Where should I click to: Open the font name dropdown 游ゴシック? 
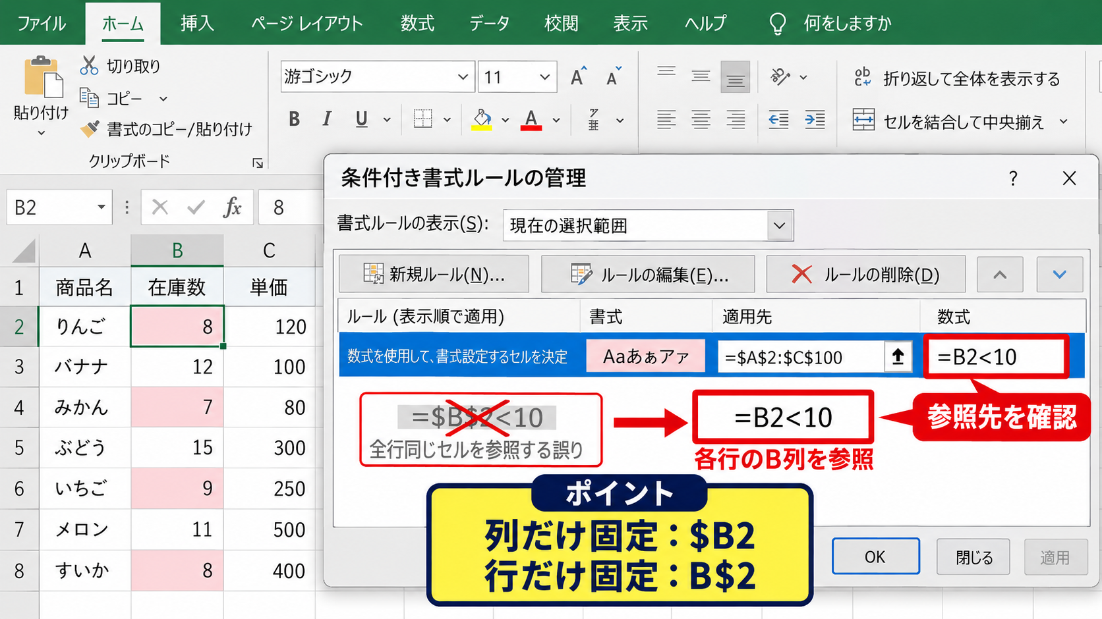point(463,77)
